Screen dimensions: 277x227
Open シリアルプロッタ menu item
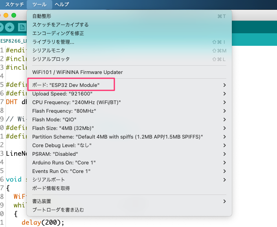(x=51, y=59)
